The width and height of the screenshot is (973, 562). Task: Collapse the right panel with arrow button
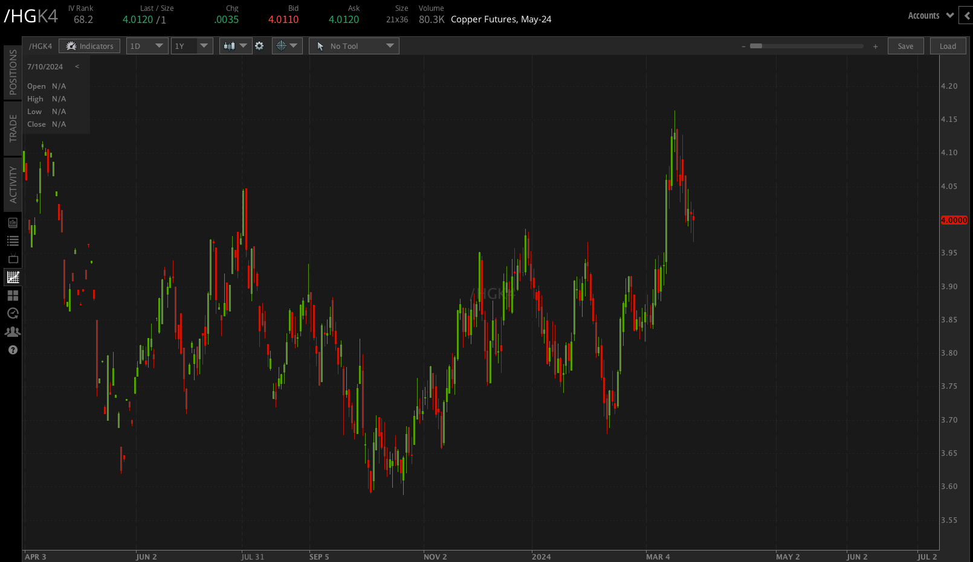[966, 16]
